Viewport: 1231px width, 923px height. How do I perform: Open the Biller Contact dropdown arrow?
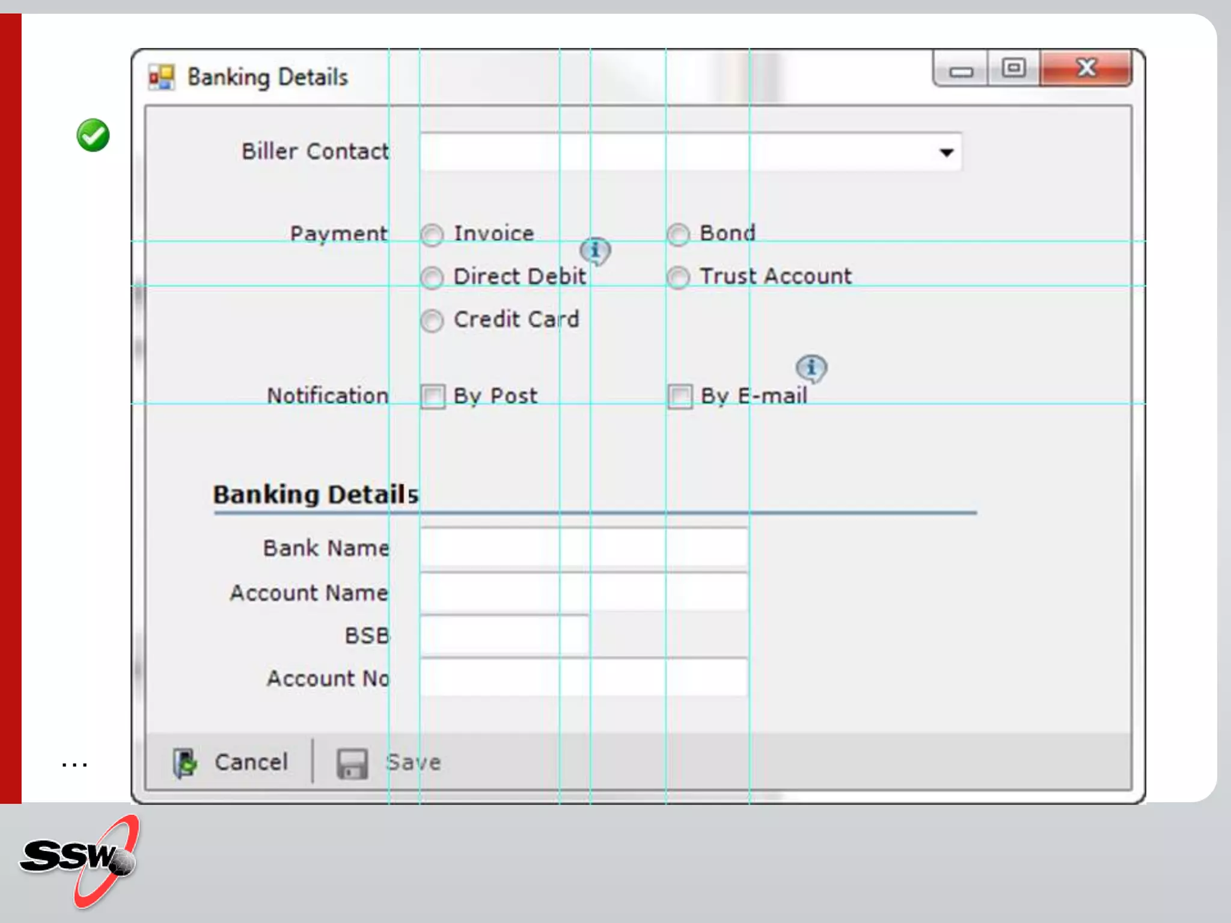[946, 153]
